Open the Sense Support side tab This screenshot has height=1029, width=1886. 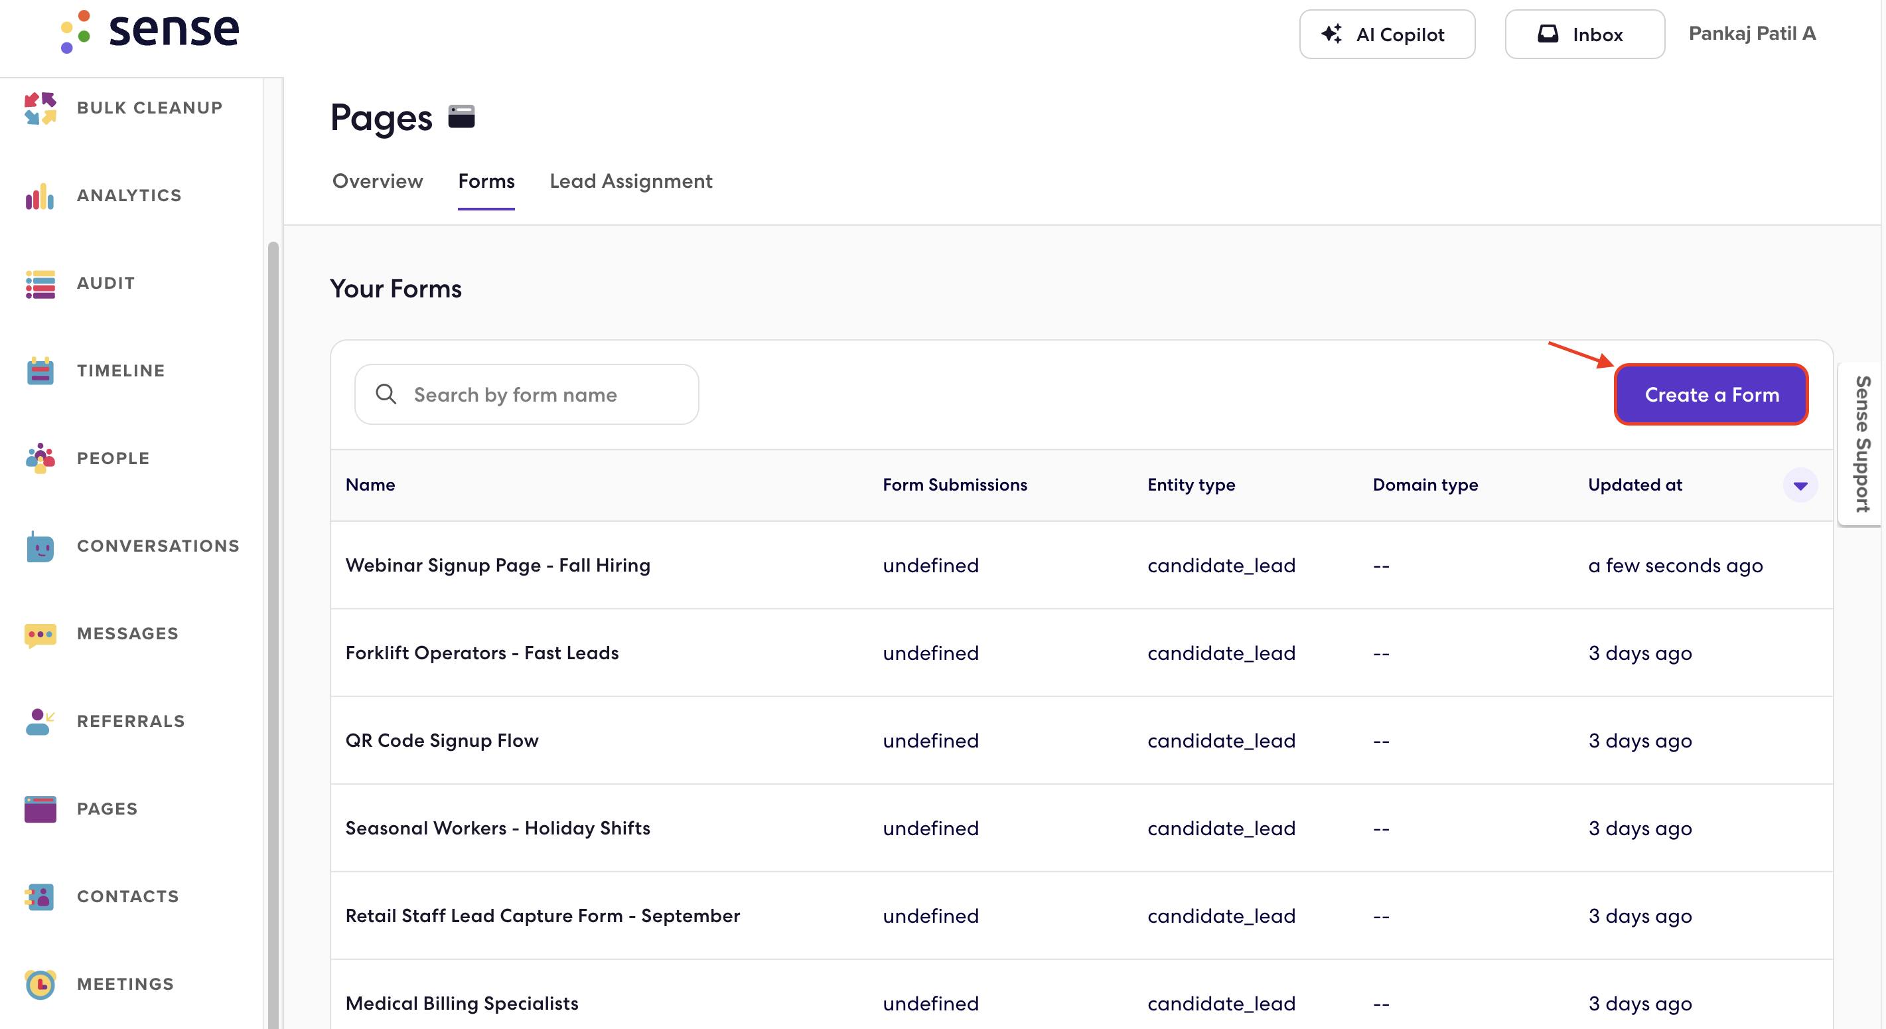1861,444
